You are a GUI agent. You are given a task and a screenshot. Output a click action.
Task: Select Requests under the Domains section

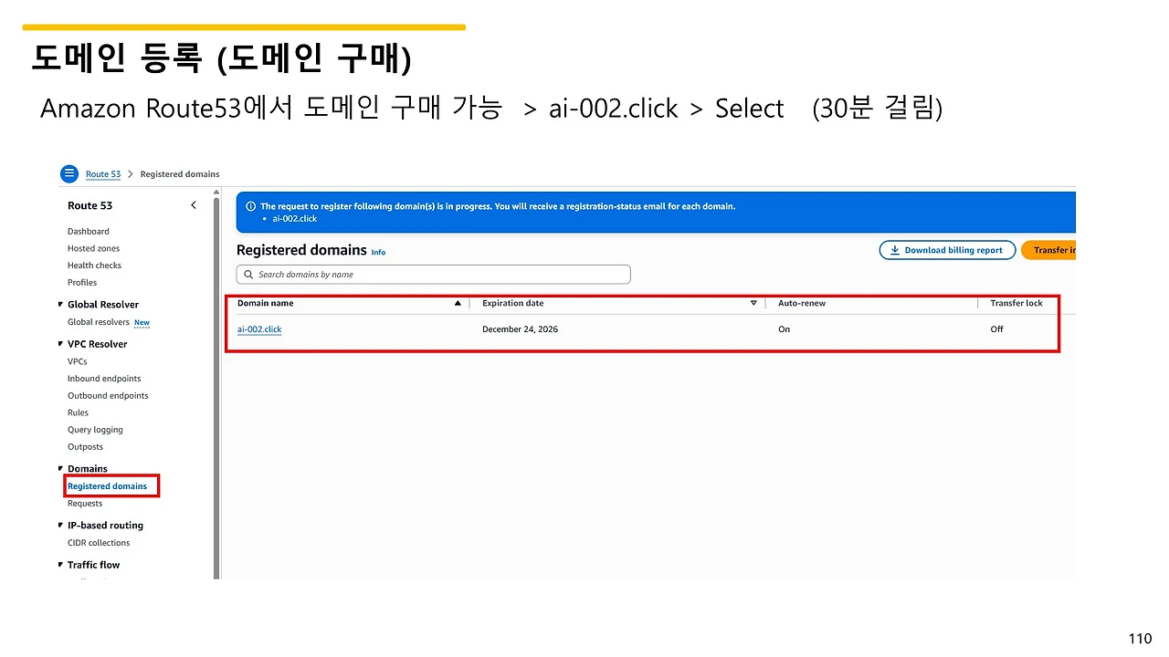click(85, 503)
